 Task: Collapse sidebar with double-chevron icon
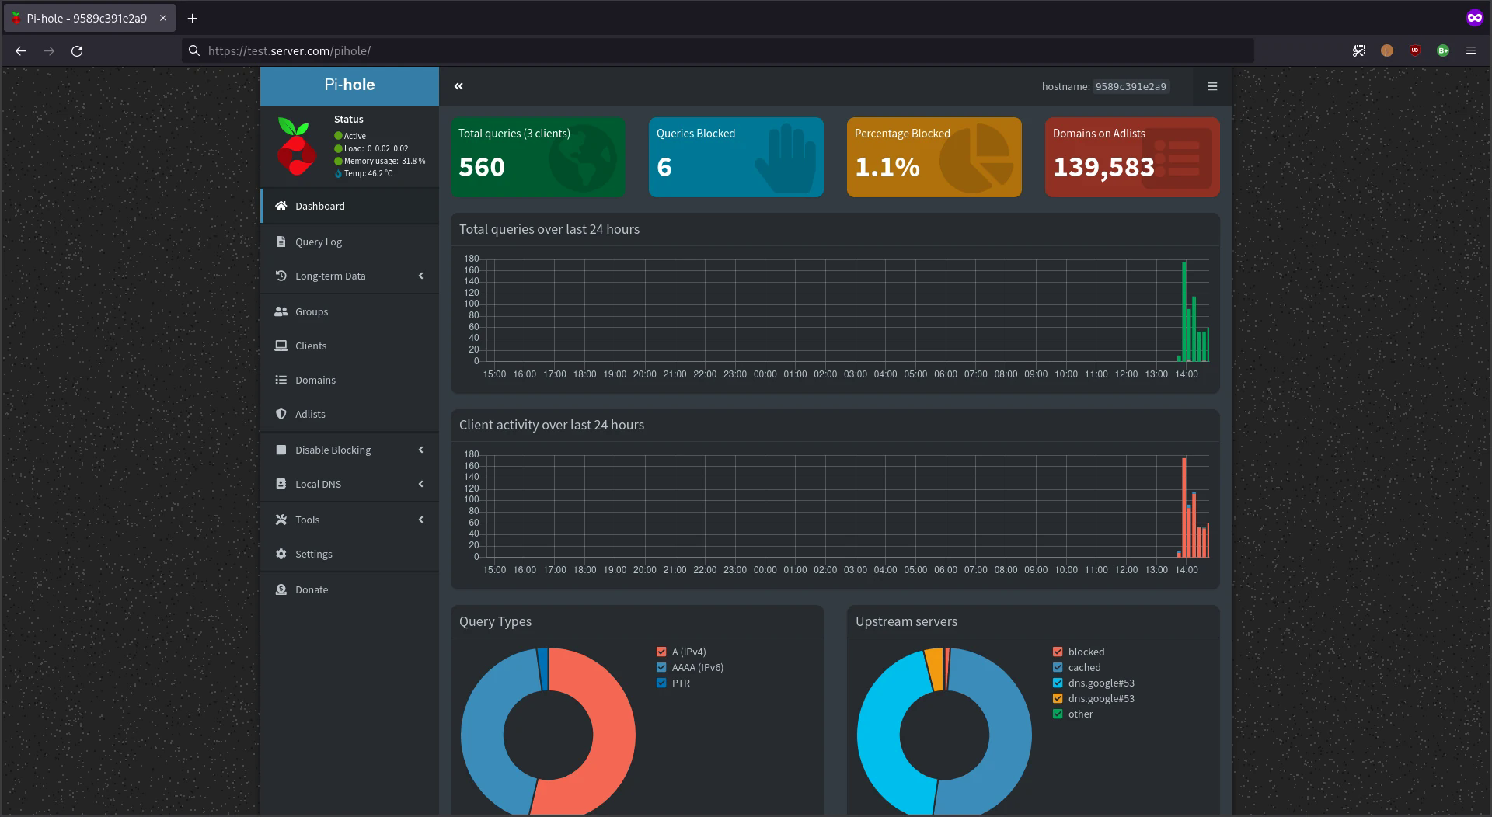pos(458,86)
